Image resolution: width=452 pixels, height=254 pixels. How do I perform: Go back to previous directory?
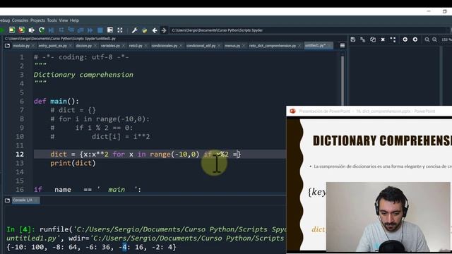pos(155,30)
